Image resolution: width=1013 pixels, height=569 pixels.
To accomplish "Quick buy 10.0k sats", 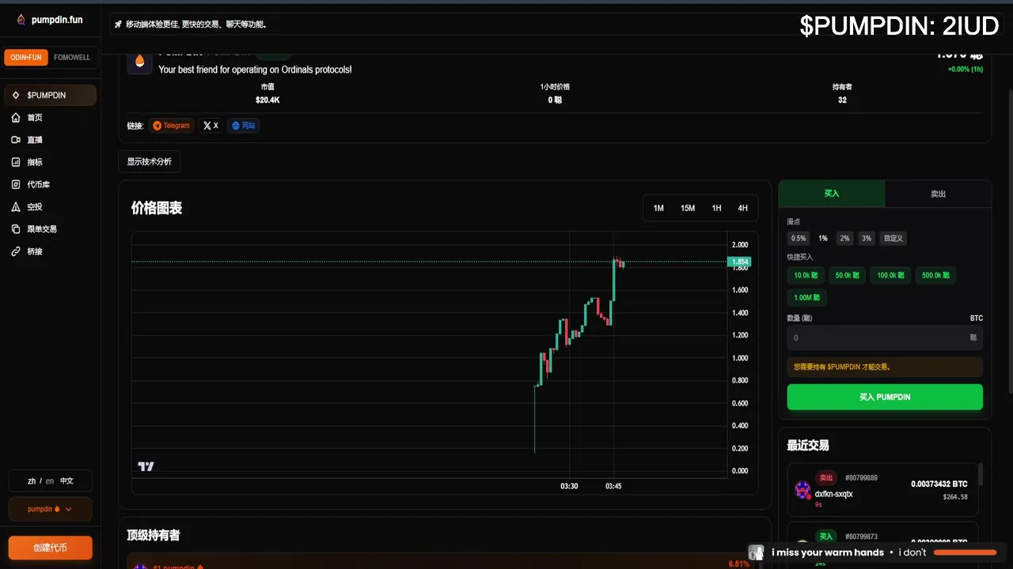I will pyautogui.click(x=806, y=276).
